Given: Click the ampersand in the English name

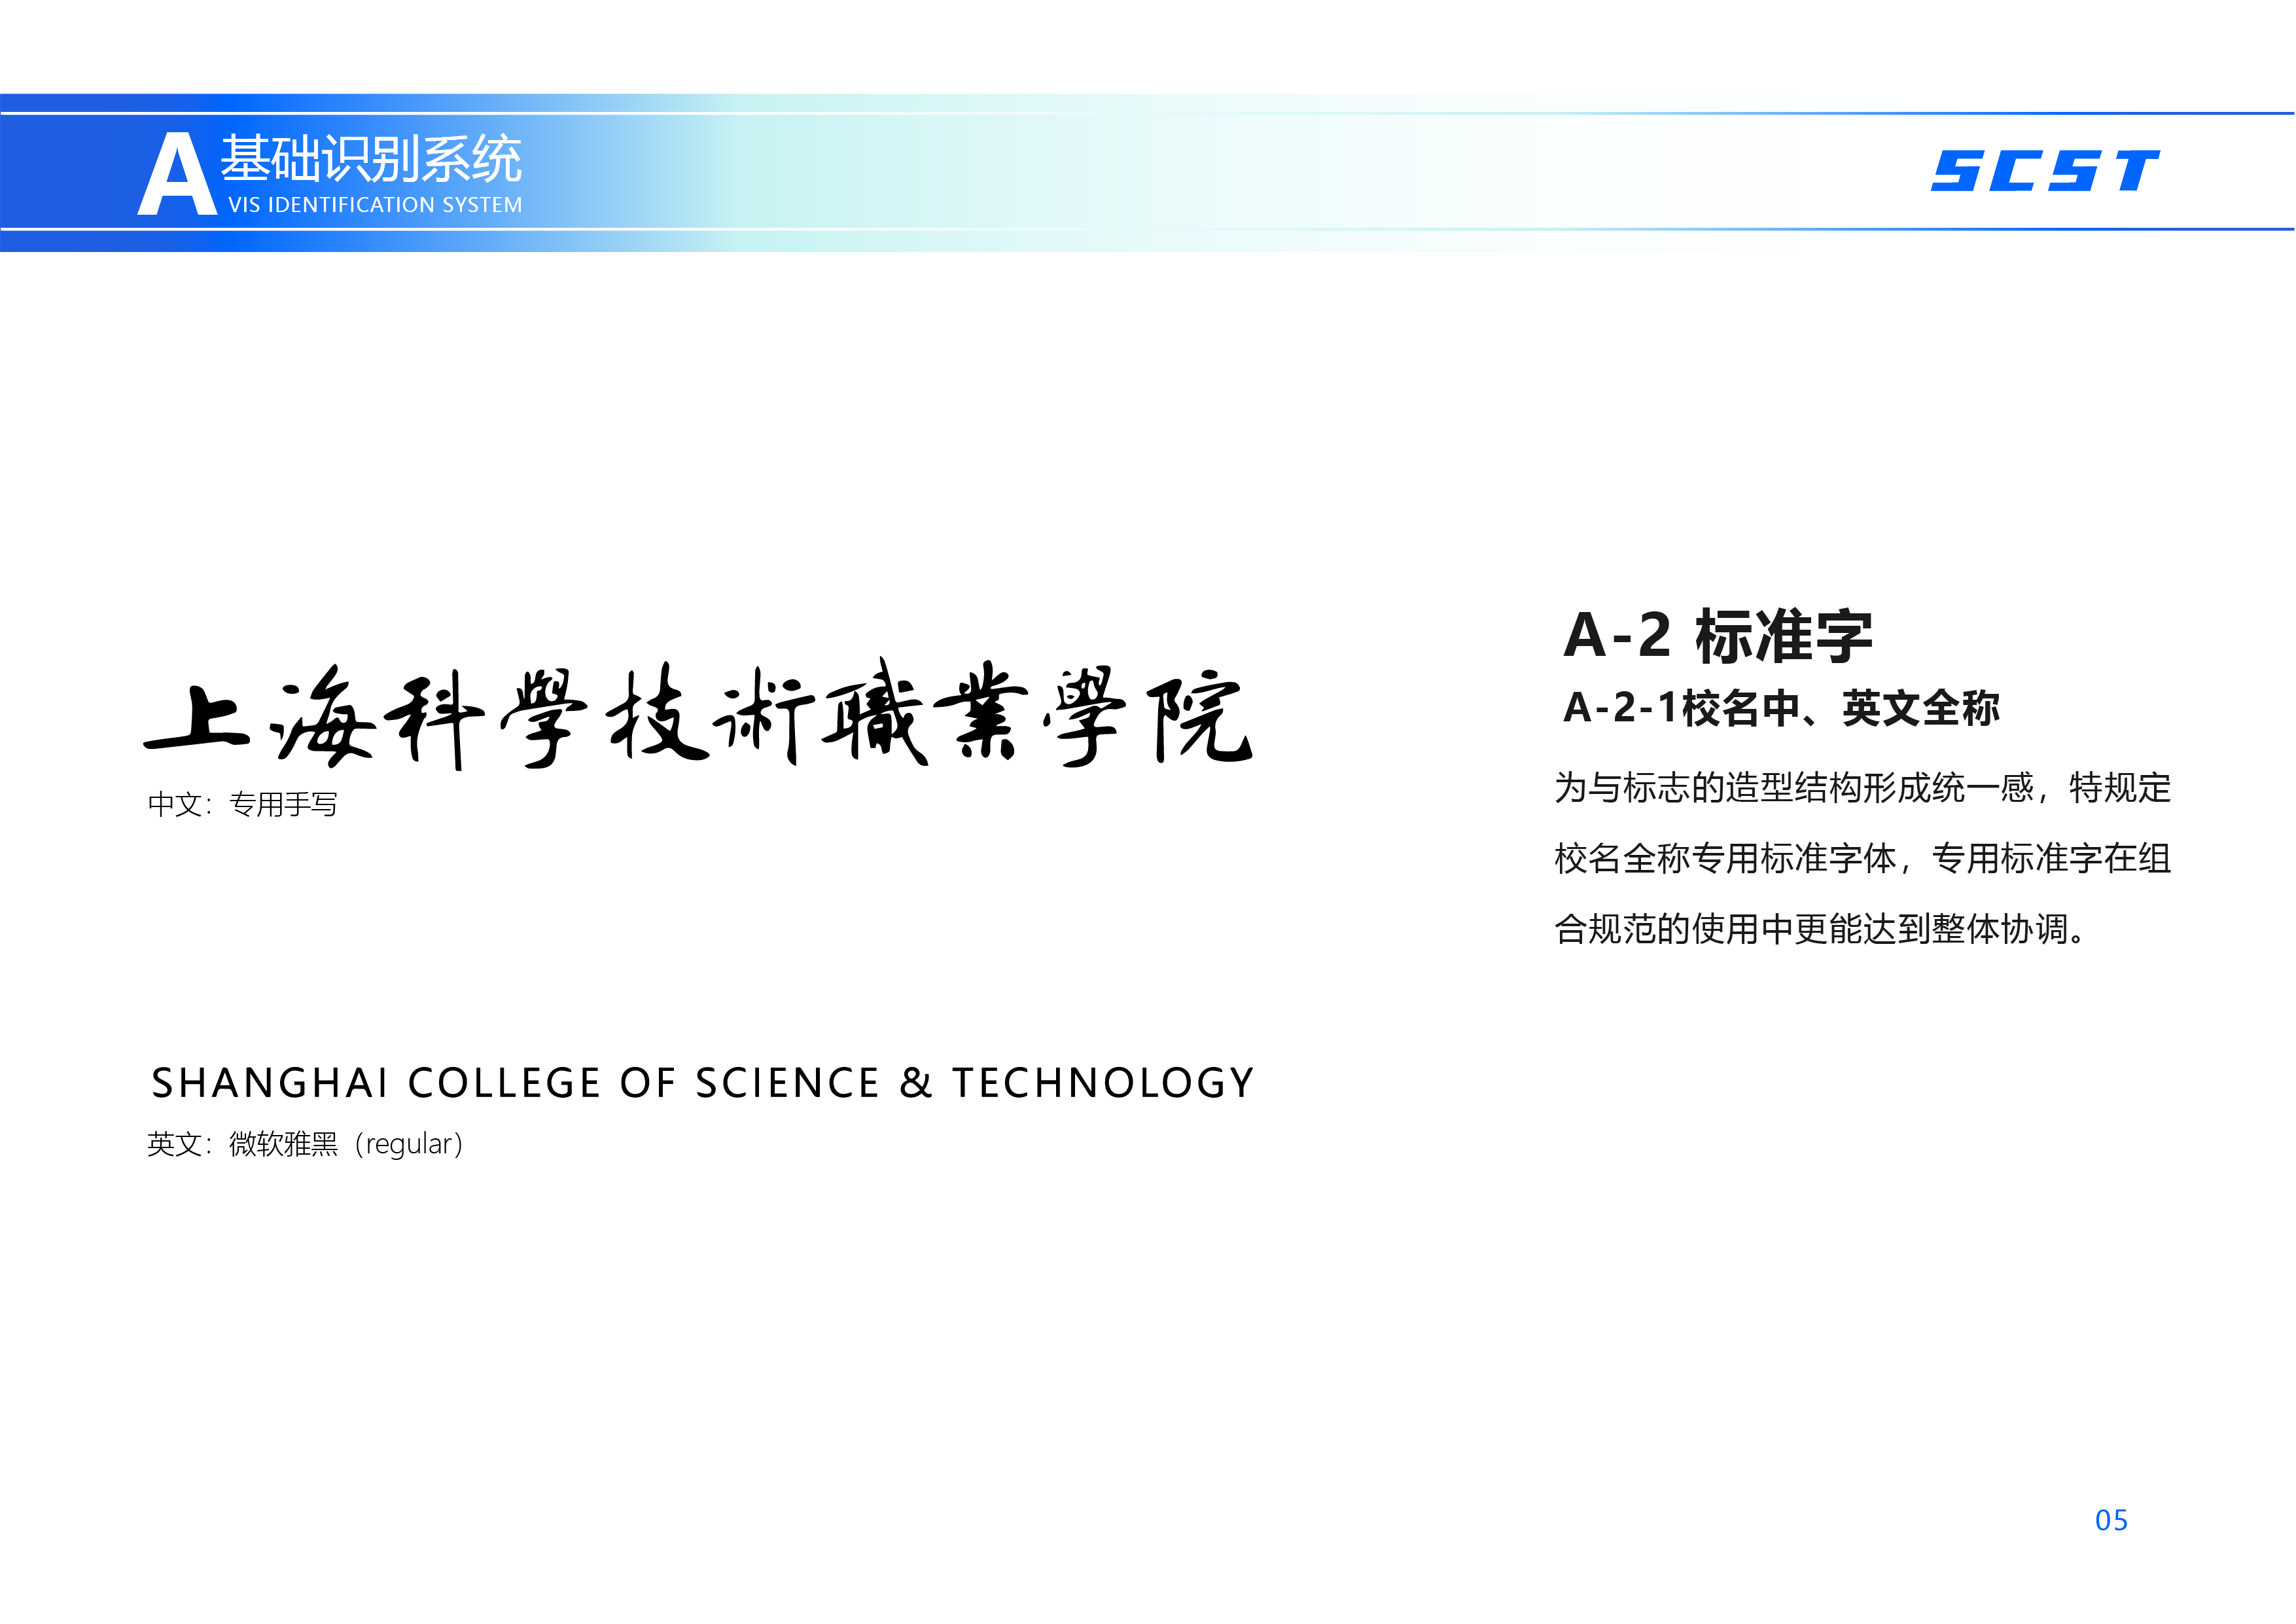Looking at the screenshot, I should tap(915, 1084).
